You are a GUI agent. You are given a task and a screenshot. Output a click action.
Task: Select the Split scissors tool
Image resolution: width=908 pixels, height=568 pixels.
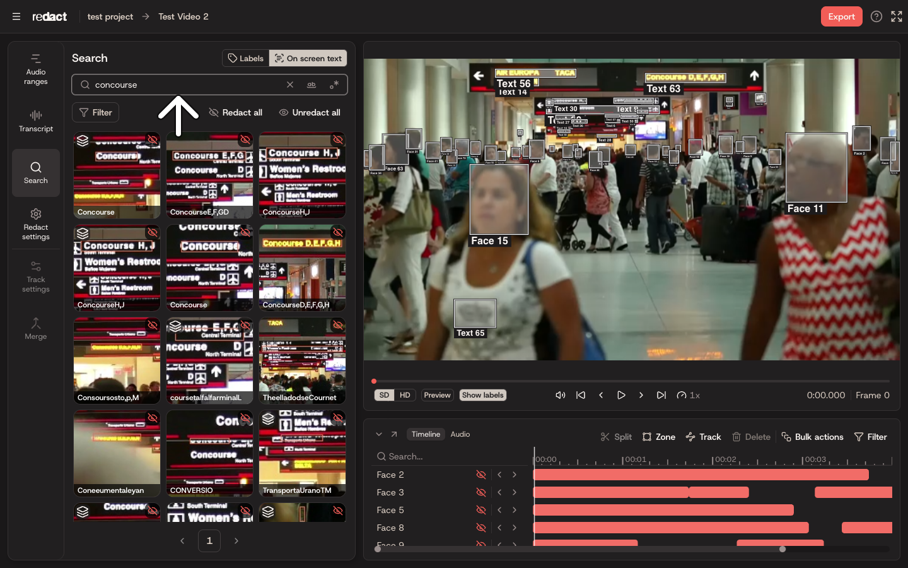pyautogui.click(x=616, y=437)
